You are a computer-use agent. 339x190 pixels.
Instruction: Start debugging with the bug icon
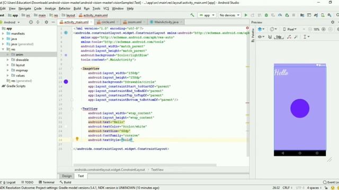point(266,15)
